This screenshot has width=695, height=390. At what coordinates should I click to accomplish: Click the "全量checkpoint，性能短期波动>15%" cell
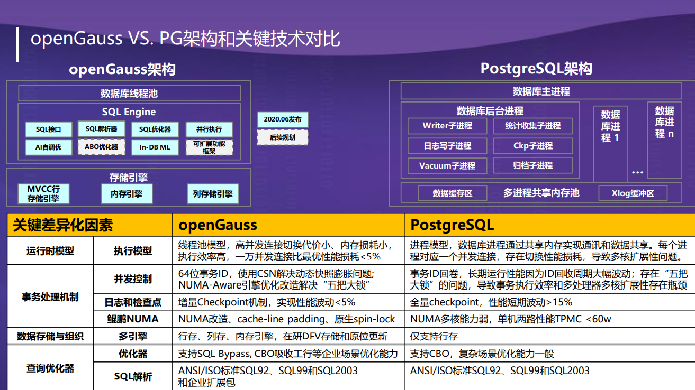[549, 302]
